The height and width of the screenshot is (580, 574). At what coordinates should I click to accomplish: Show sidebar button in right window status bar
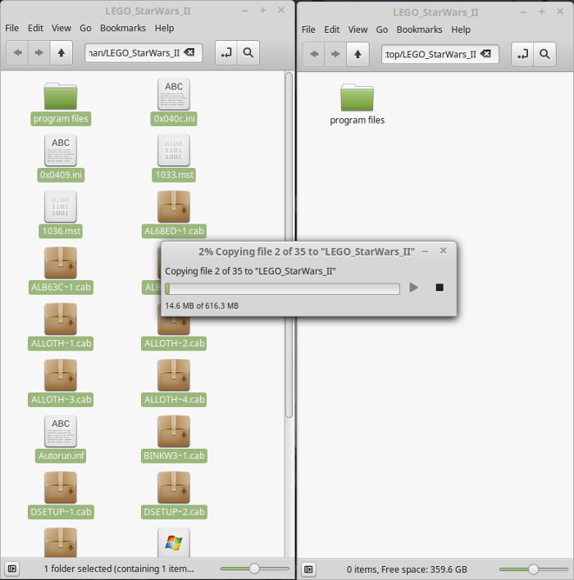[308, 569]
